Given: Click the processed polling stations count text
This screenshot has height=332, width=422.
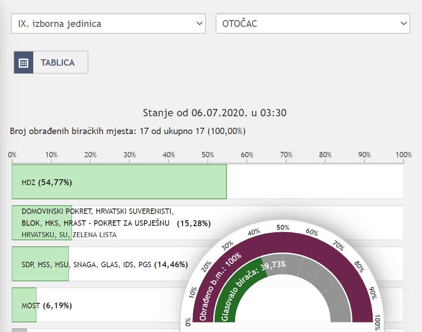Looking at the screenshot, I should 128,131.
